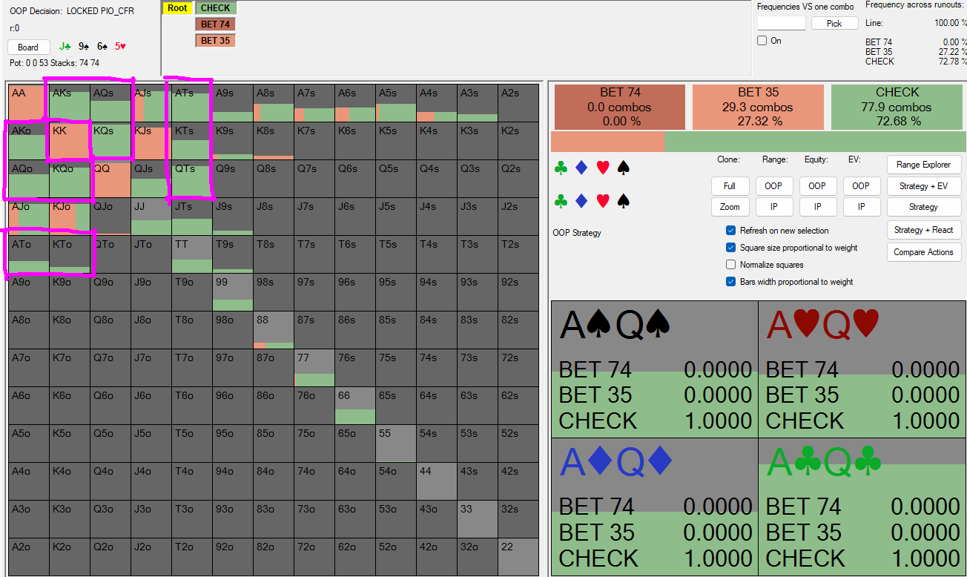Click the bottom-row green club suit icon
The width and height of the screenshot is (967, 577).
pyautogui.click(x=561, y=201)
